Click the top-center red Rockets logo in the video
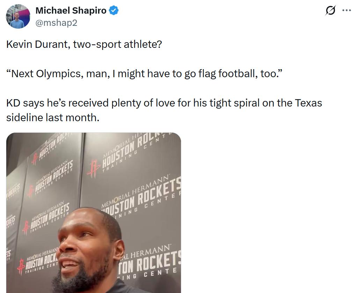 (93, 169)
